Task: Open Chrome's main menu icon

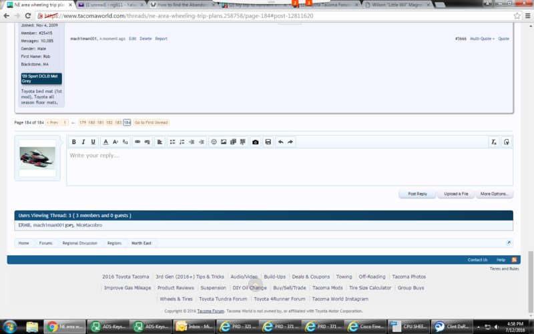Action: (x=528, y=15)
